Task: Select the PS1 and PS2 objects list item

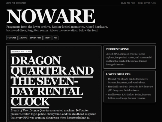Action: (x=128, y=81)
